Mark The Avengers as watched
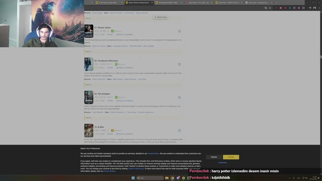The image size is (322, 181). pyautogui.click(x=124, y=101)
